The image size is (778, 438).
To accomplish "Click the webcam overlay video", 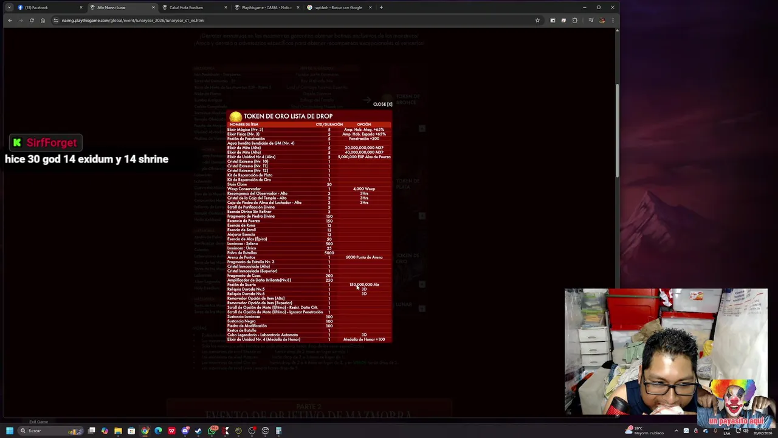I will point(666,352).
